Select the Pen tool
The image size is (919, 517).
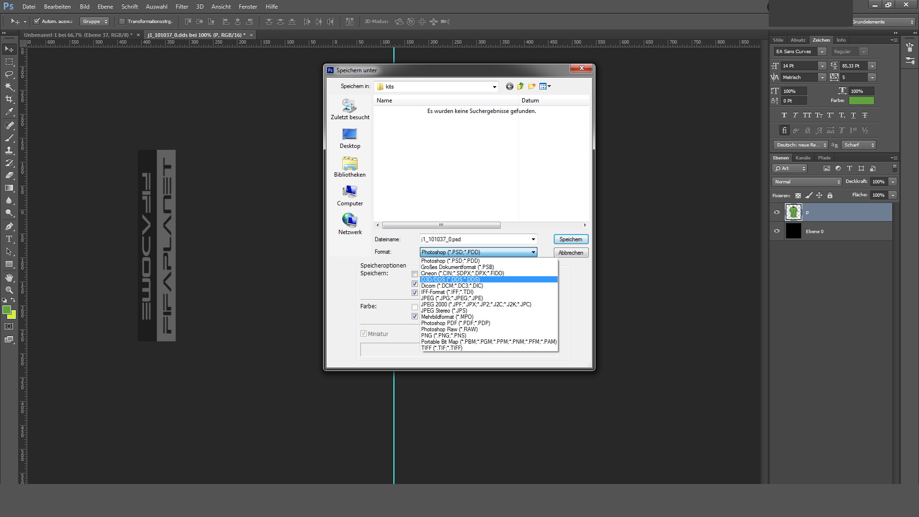(x=9, y=226)
